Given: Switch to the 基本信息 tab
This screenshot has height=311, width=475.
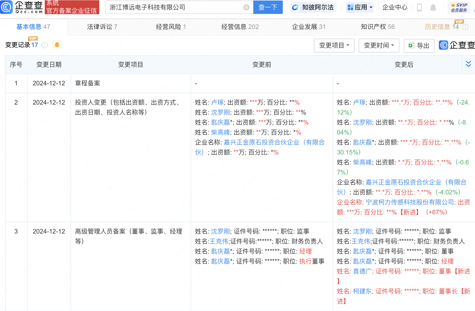Looking at the screenshot, I should coord(33,27).
